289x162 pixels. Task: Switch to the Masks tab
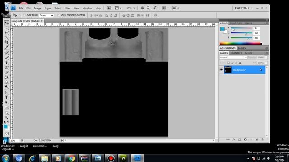click(x=242, y=48)
